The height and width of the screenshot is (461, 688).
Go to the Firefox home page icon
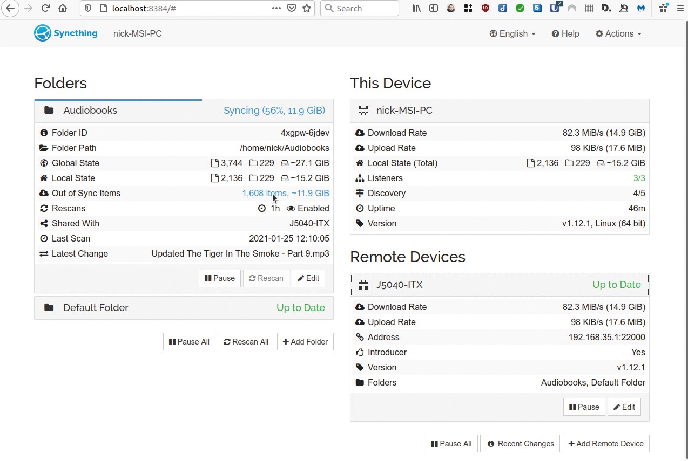tap(63, 8)
